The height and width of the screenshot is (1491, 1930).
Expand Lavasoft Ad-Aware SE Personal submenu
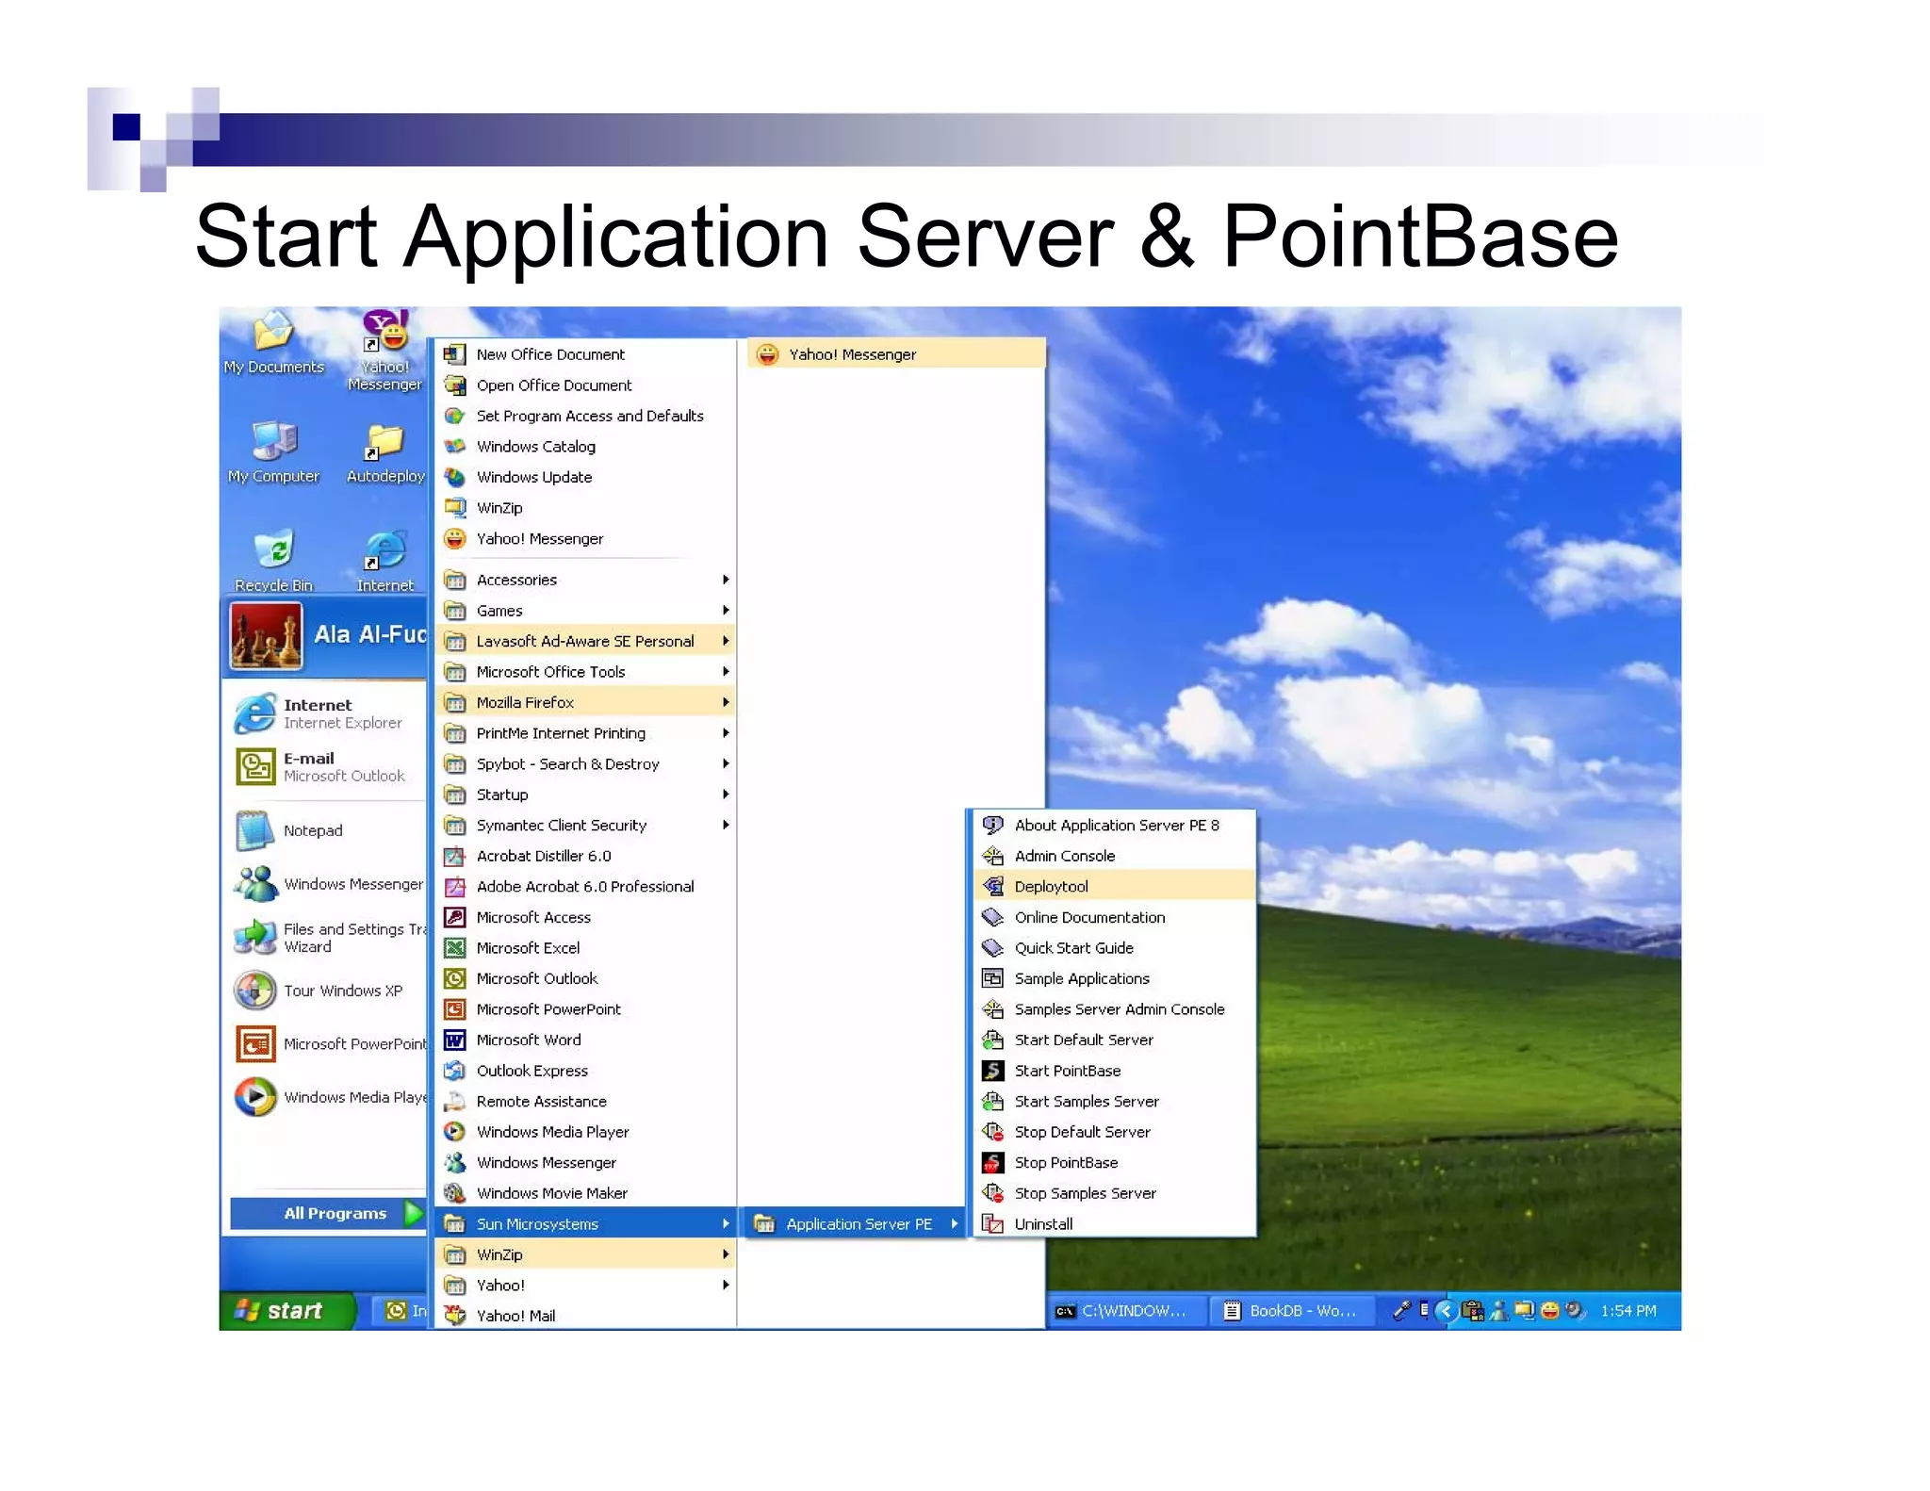[x=585, y=641]
